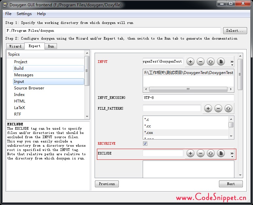Click the settings panel vertical scrollbar thumb

coord(240,74)
